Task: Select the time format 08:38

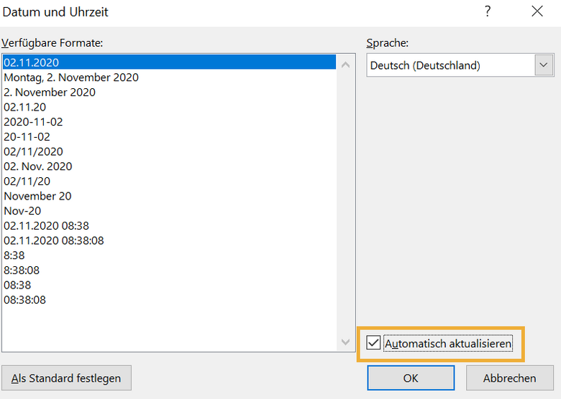Action: pos(169,285)
